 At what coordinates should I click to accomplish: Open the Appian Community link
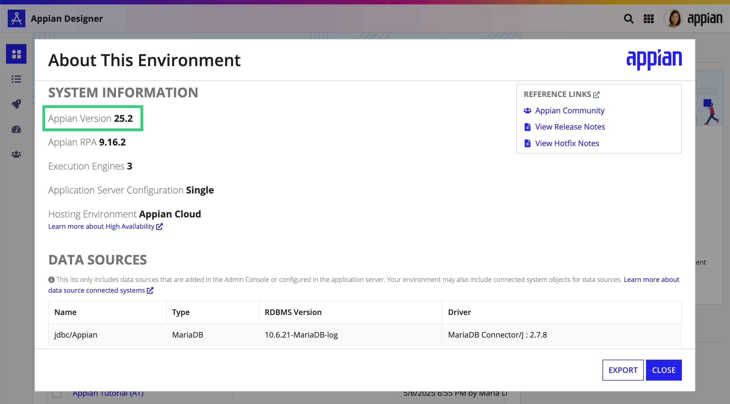tap(570, 111)
